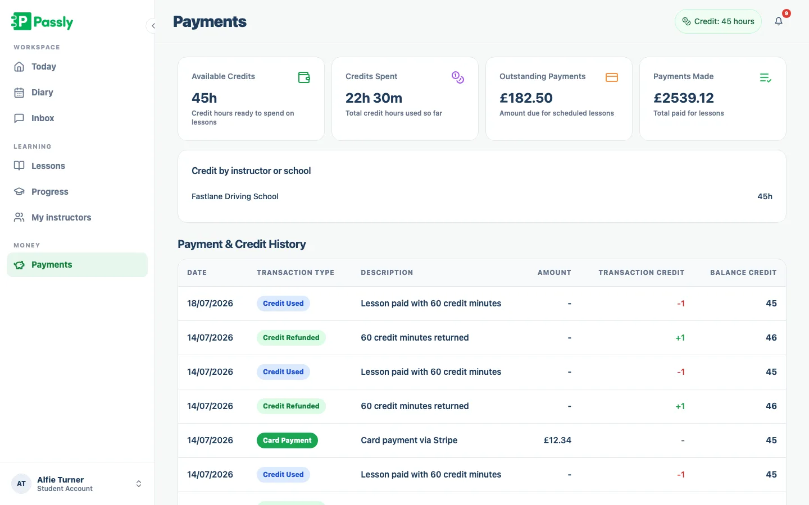Open notifications bell
This screenshot has height=505, width=809.
779,21
